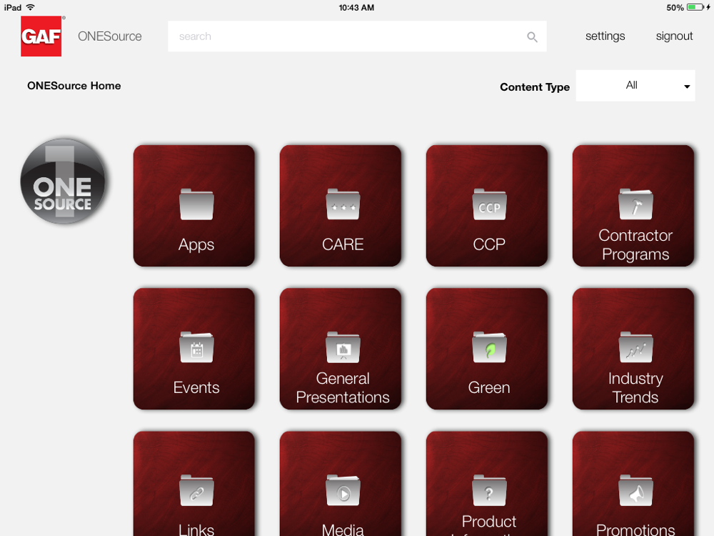Tap the Wi-Fi status icon
Image resolution: width=714 pixels, height=536 pixels.
click(31, 7)
